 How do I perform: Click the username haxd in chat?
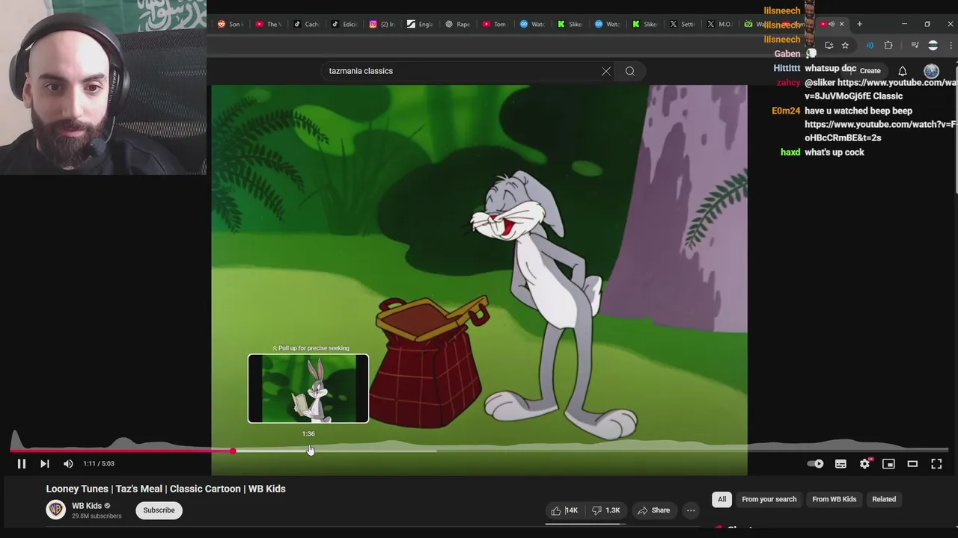790,152
